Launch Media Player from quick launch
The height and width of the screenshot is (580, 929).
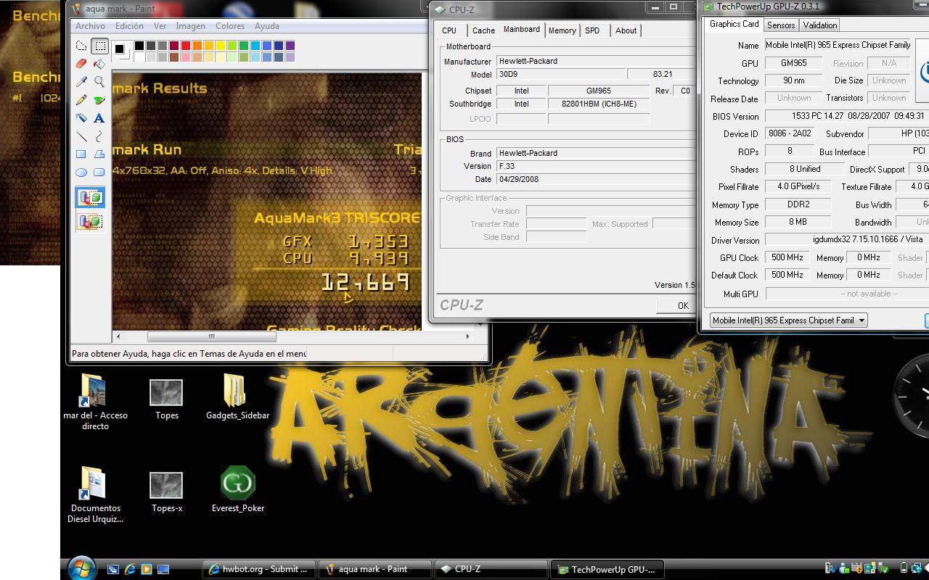pos(147,569)
